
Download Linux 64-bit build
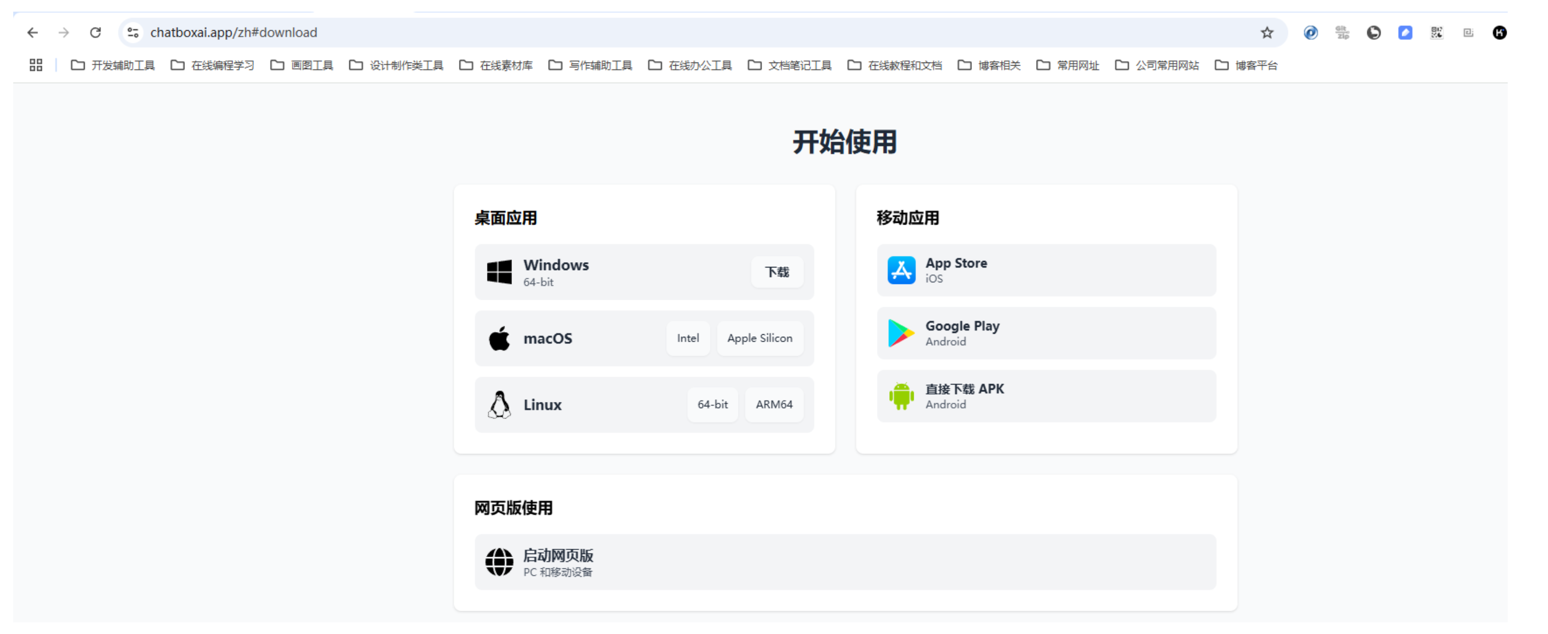click(x=712, y=405)
